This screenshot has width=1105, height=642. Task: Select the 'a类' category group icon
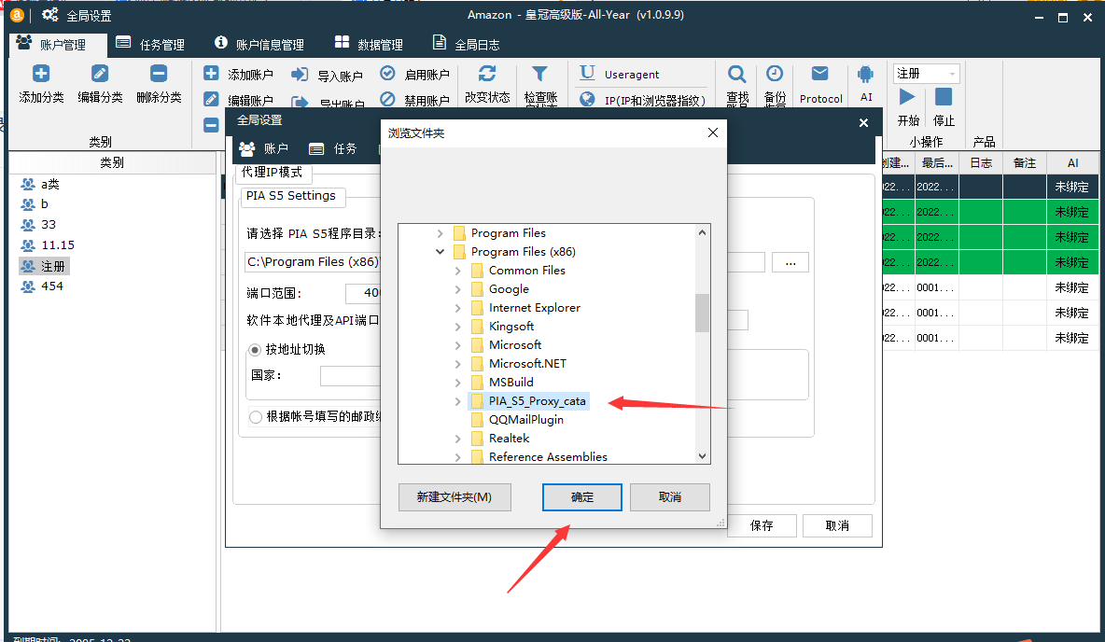coord(27,185)
